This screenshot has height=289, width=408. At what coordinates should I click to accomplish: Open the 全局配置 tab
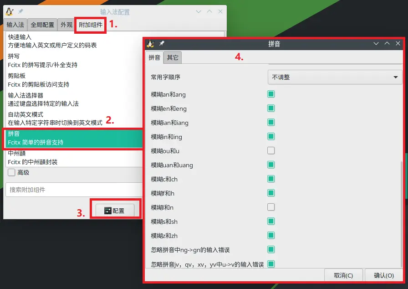(42, 25)
